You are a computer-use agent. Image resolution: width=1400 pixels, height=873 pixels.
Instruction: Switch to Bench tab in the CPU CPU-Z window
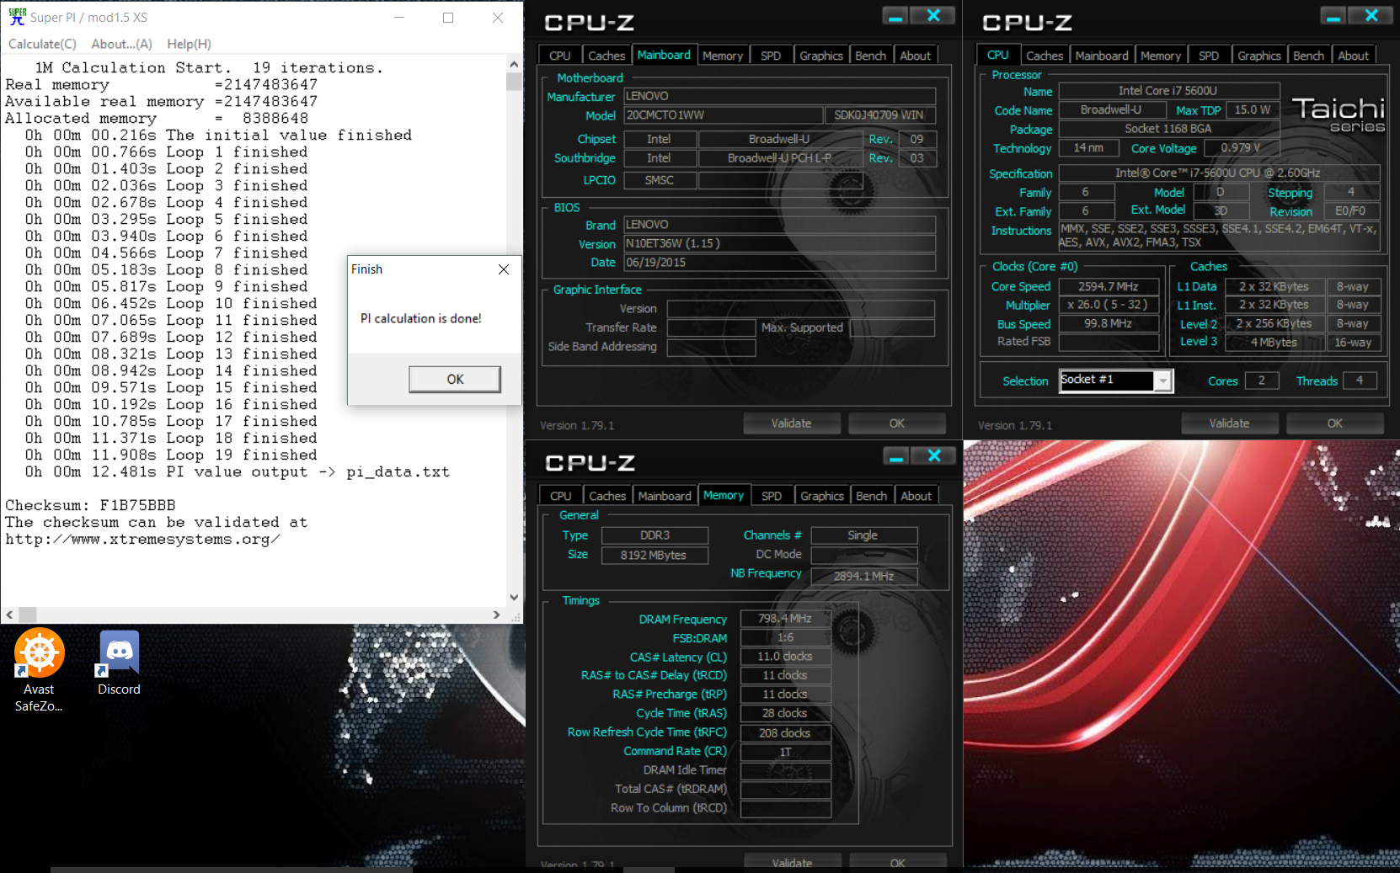1309,56
